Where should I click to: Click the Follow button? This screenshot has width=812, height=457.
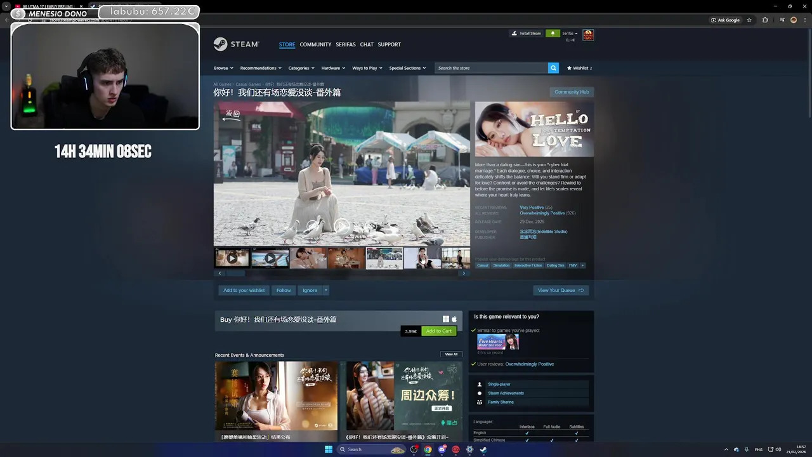pyautogui.click(x=284, y=290)
